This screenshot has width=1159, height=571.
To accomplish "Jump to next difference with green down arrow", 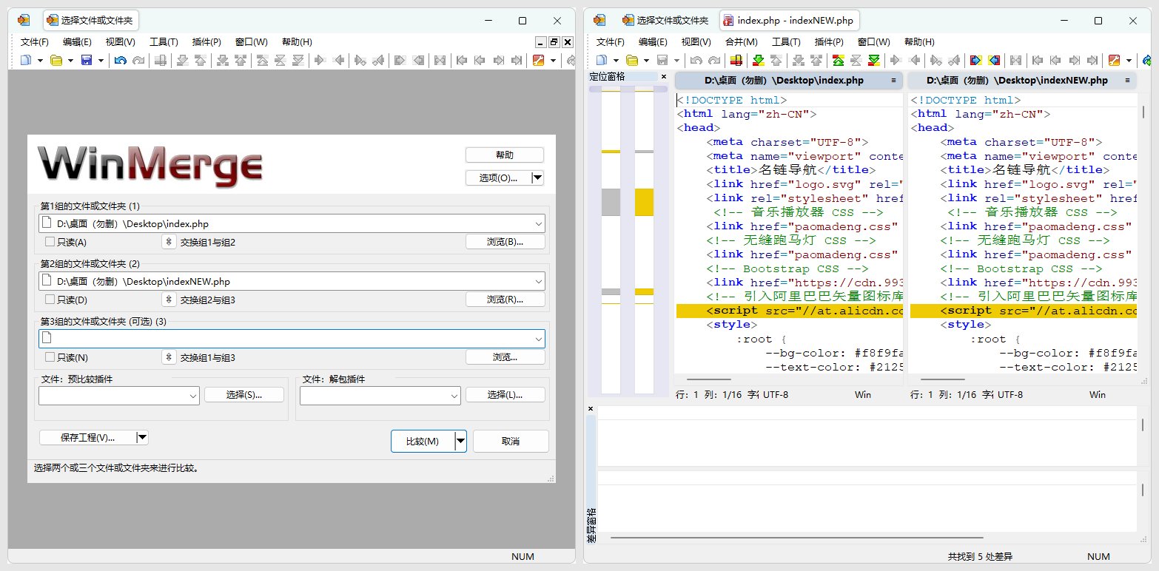I will (758, 60).
